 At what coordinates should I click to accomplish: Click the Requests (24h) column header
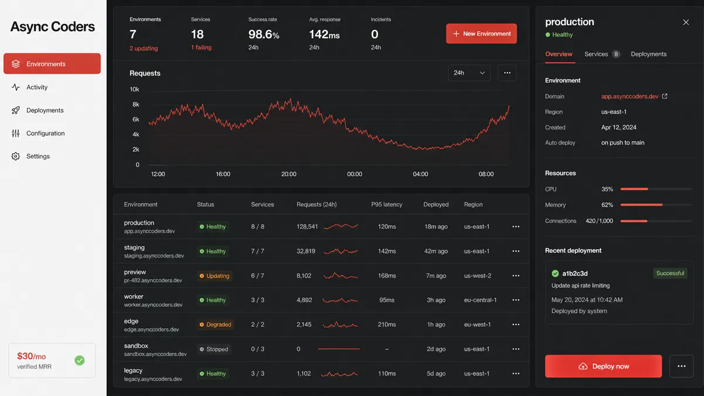click(317, 205)
